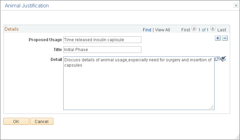The image size is (240, 140).
Task: Click the View All link
Action: tap(162, 30)
